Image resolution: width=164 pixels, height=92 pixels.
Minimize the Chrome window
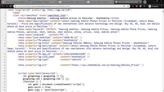point(154,1)
